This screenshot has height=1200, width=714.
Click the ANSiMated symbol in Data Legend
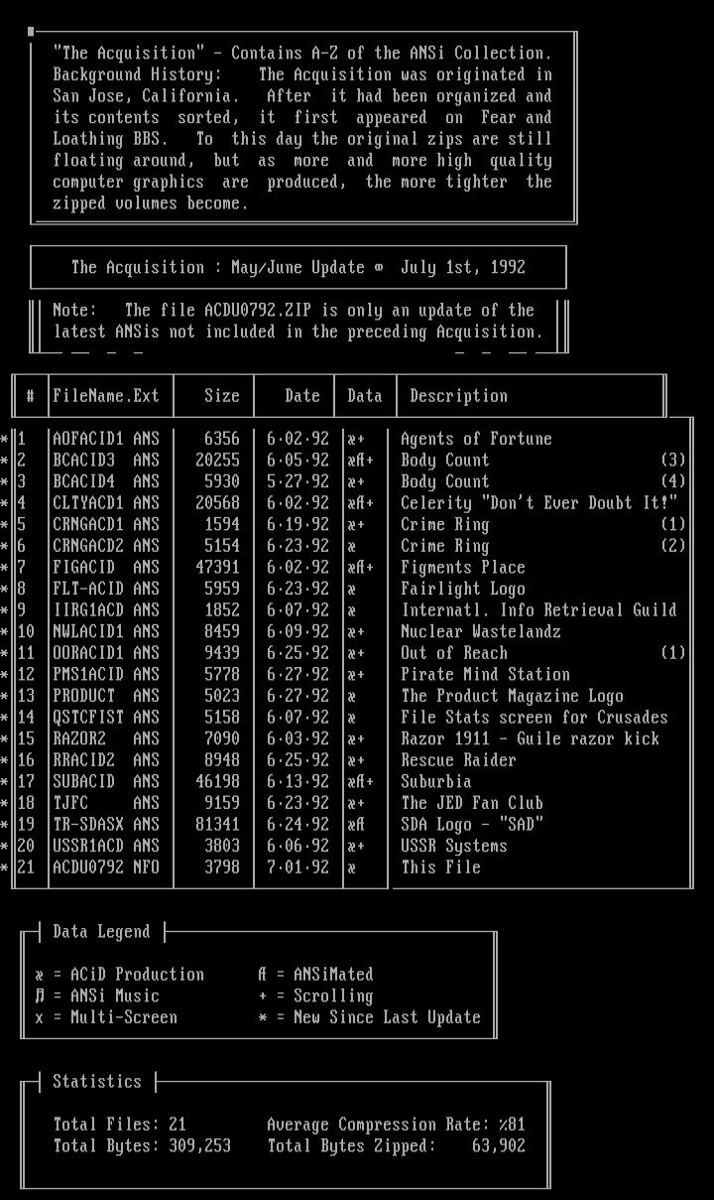pyautogui.click(x=262, y=976)
